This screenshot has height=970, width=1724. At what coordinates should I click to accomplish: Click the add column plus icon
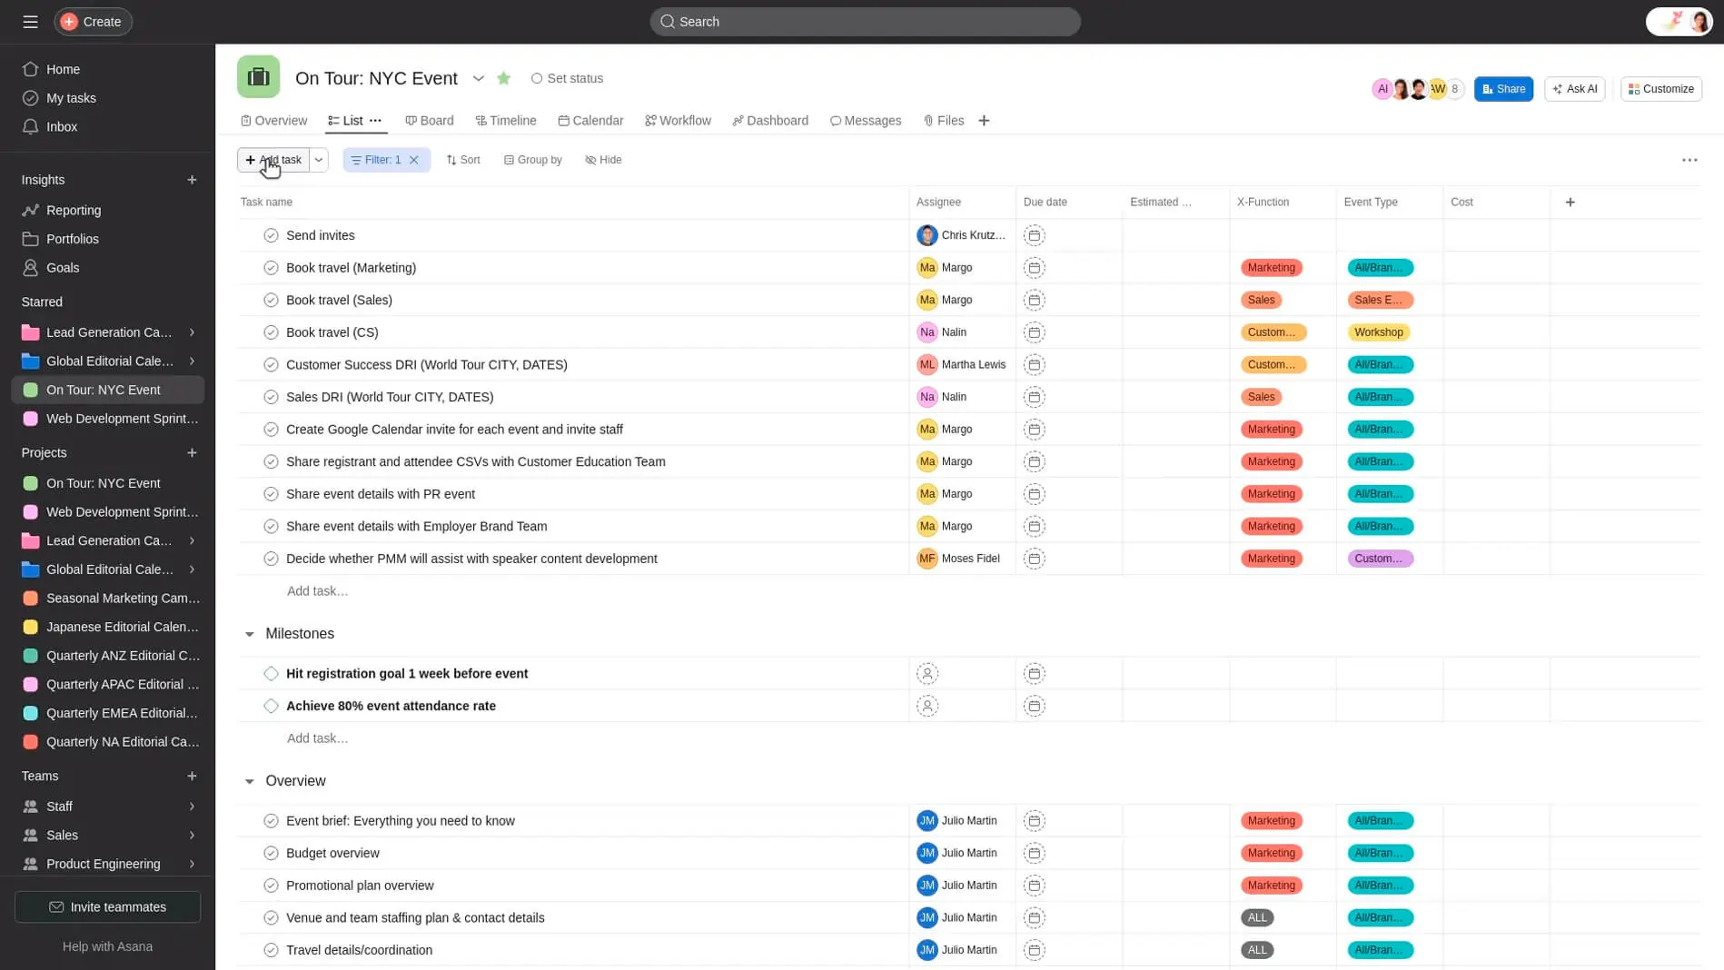point(1570,203)
